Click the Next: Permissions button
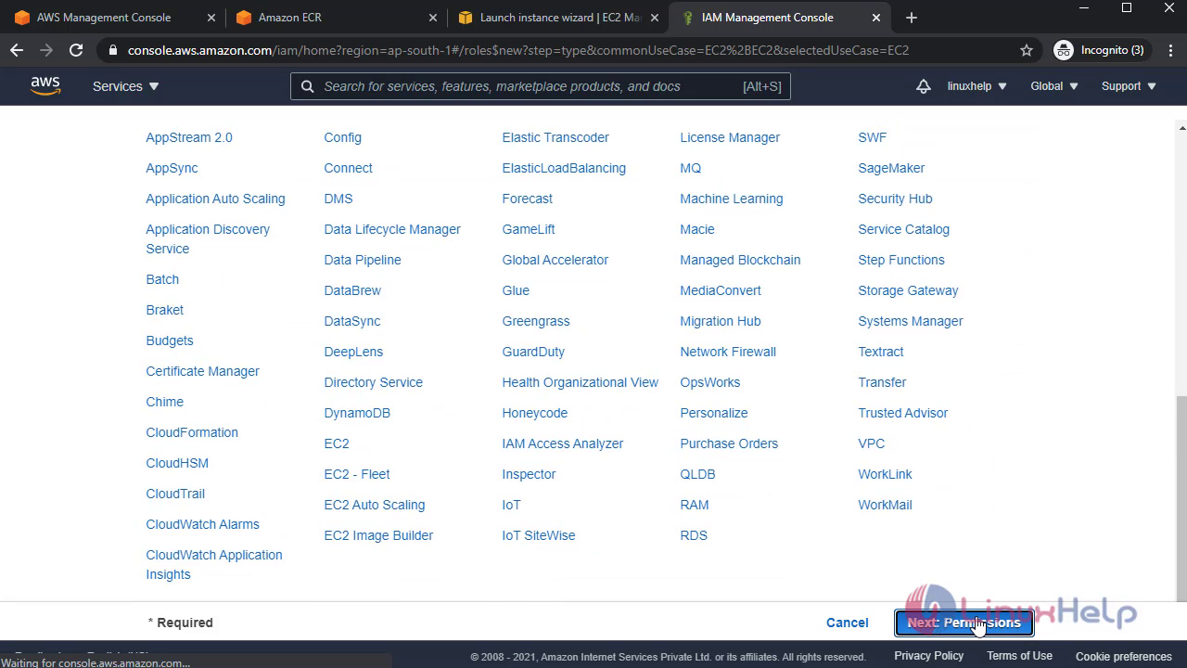 point(964,623)
